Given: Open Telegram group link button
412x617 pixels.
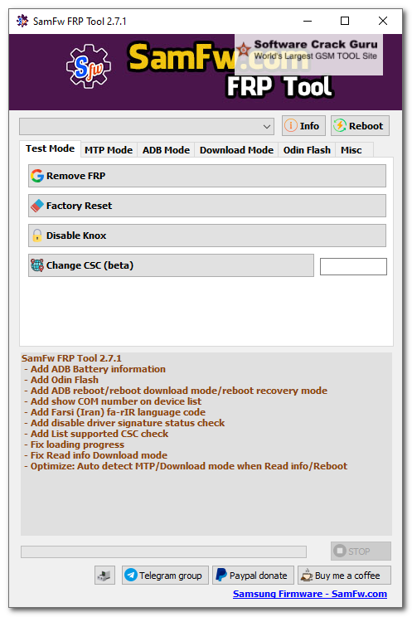Looking at the screenshot, I should point(165,576).
